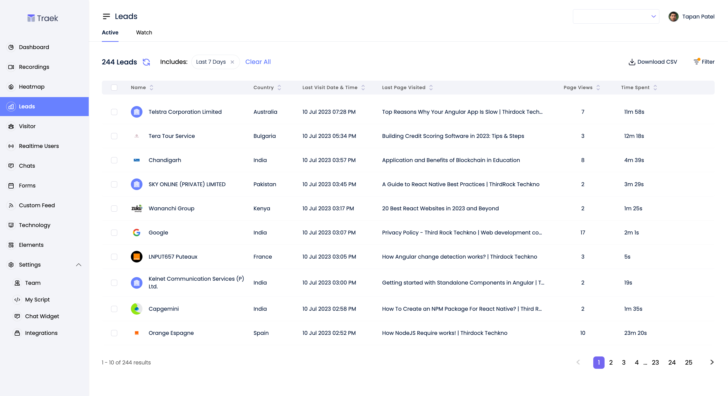This screenshot has width=728, height=396.
Task: Select the Custom Feed icon
Action: point(11,205)
